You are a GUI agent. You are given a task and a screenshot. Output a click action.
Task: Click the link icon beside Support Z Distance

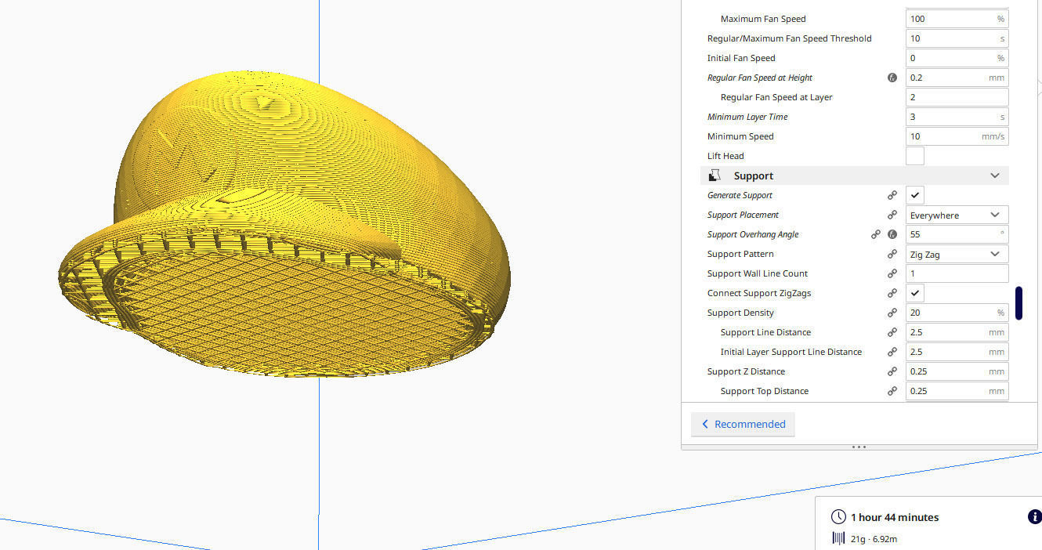pos(892,371)
